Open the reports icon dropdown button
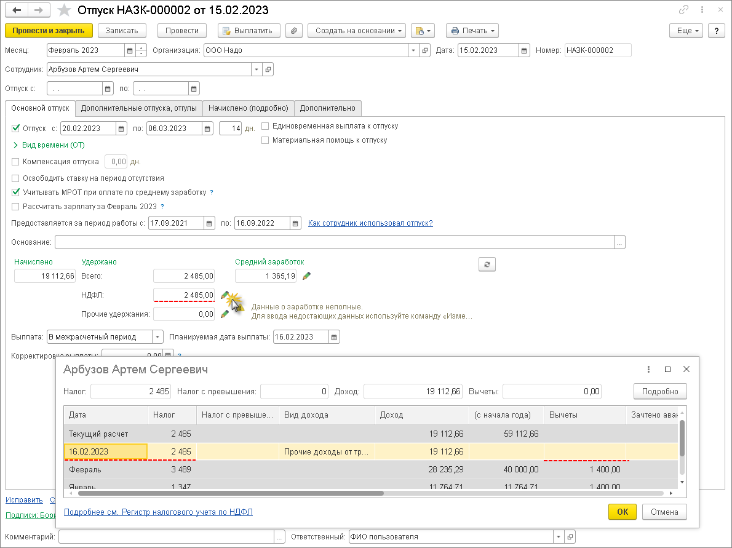Viewport: 732px width, 548px height. (x=423, y=31)
